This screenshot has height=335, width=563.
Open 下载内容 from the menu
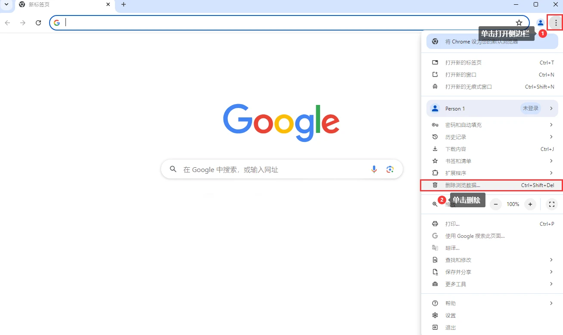492,149
